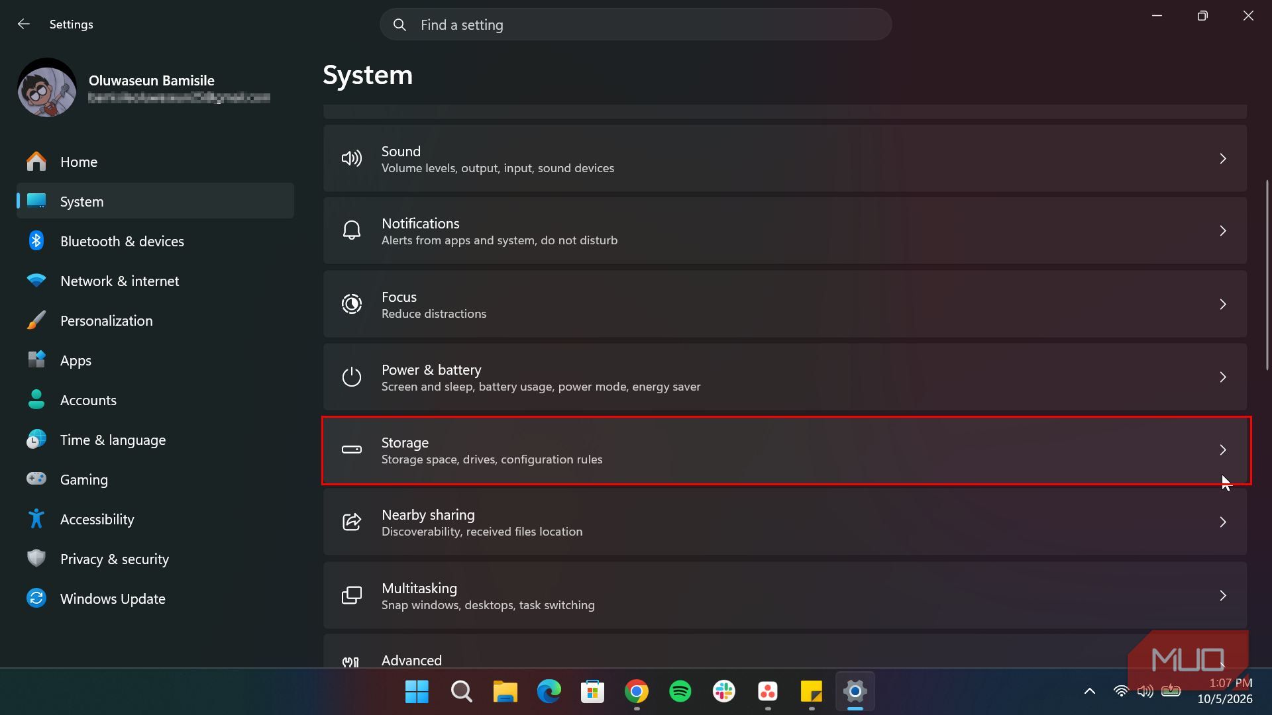Click the back arrow in Settings
The height and width of the screenshot is (715, 1272).
24,24
